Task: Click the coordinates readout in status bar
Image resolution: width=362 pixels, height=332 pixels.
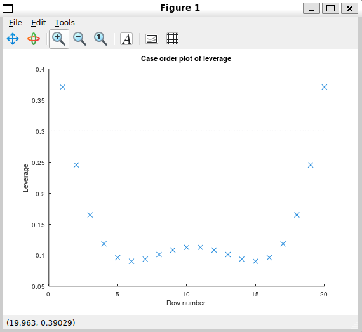Action: point(41,322)
